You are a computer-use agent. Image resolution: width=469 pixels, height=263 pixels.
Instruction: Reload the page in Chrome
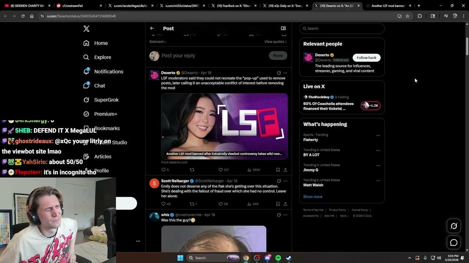click(23, 16)
